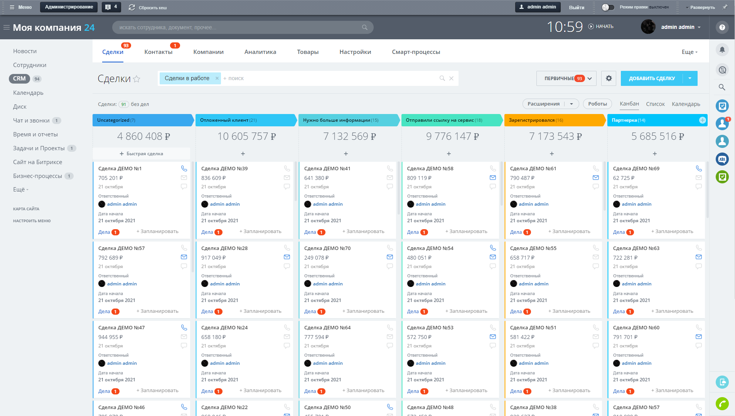Open the Меню in top admin bar

21,7
